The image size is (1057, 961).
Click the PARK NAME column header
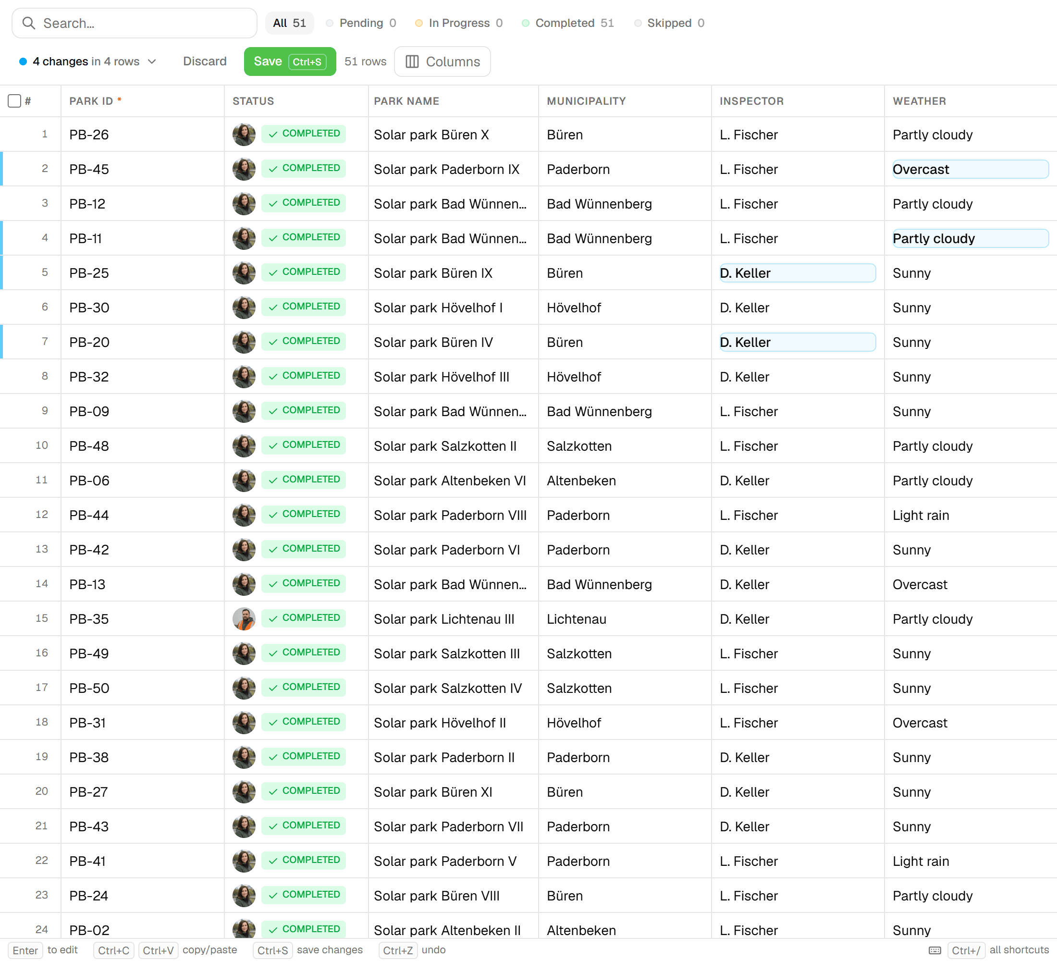[x=453, y=100]
